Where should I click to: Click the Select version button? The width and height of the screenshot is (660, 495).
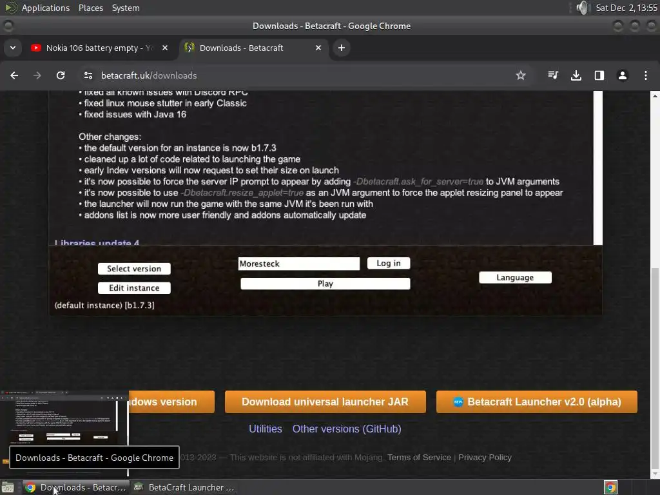(x=134, y=269)
